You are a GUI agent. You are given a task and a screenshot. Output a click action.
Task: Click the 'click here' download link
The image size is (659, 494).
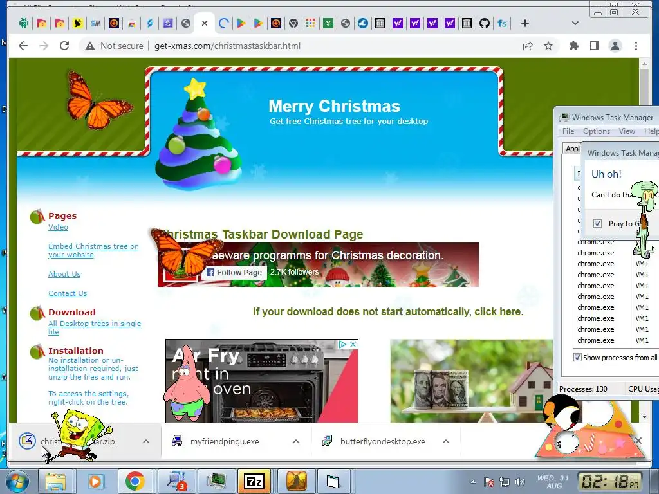499,312
